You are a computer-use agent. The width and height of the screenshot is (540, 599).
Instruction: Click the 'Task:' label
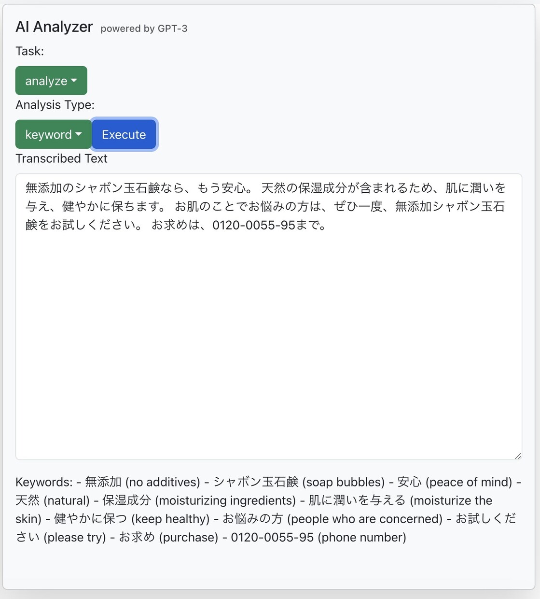pyautogui.click(x=30, y=51)
